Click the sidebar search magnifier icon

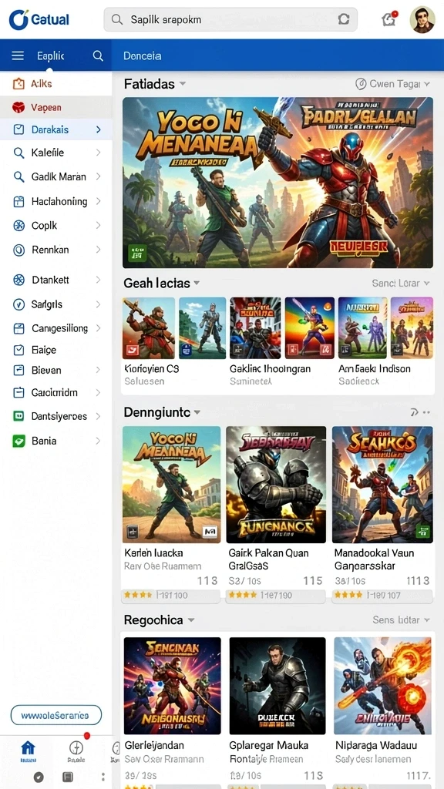tap(98, 55)
